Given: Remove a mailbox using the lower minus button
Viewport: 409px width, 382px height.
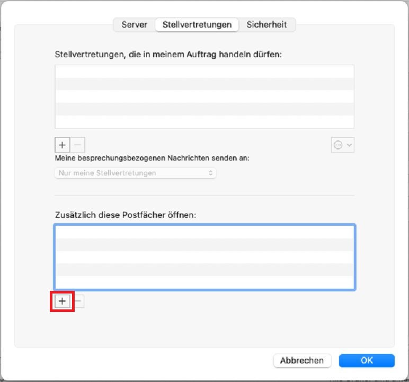Looking at the screenshot, I should (x=78, y=301).
